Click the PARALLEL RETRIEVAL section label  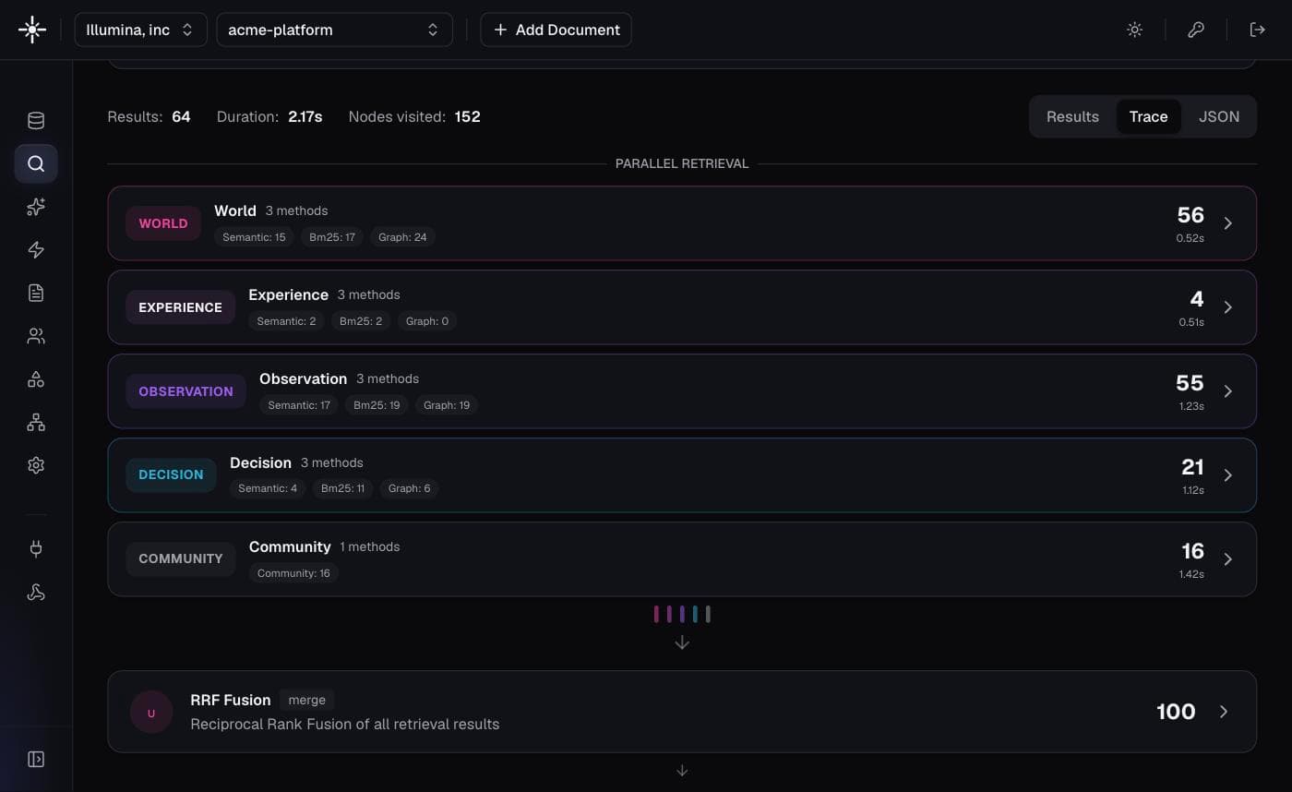tap(682, 163)
